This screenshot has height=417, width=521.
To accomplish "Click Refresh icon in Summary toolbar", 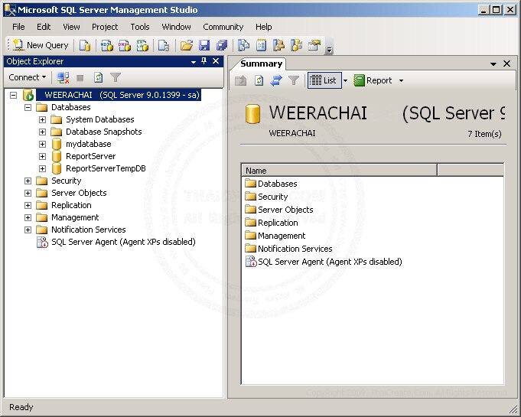I will tap(259, 80).
